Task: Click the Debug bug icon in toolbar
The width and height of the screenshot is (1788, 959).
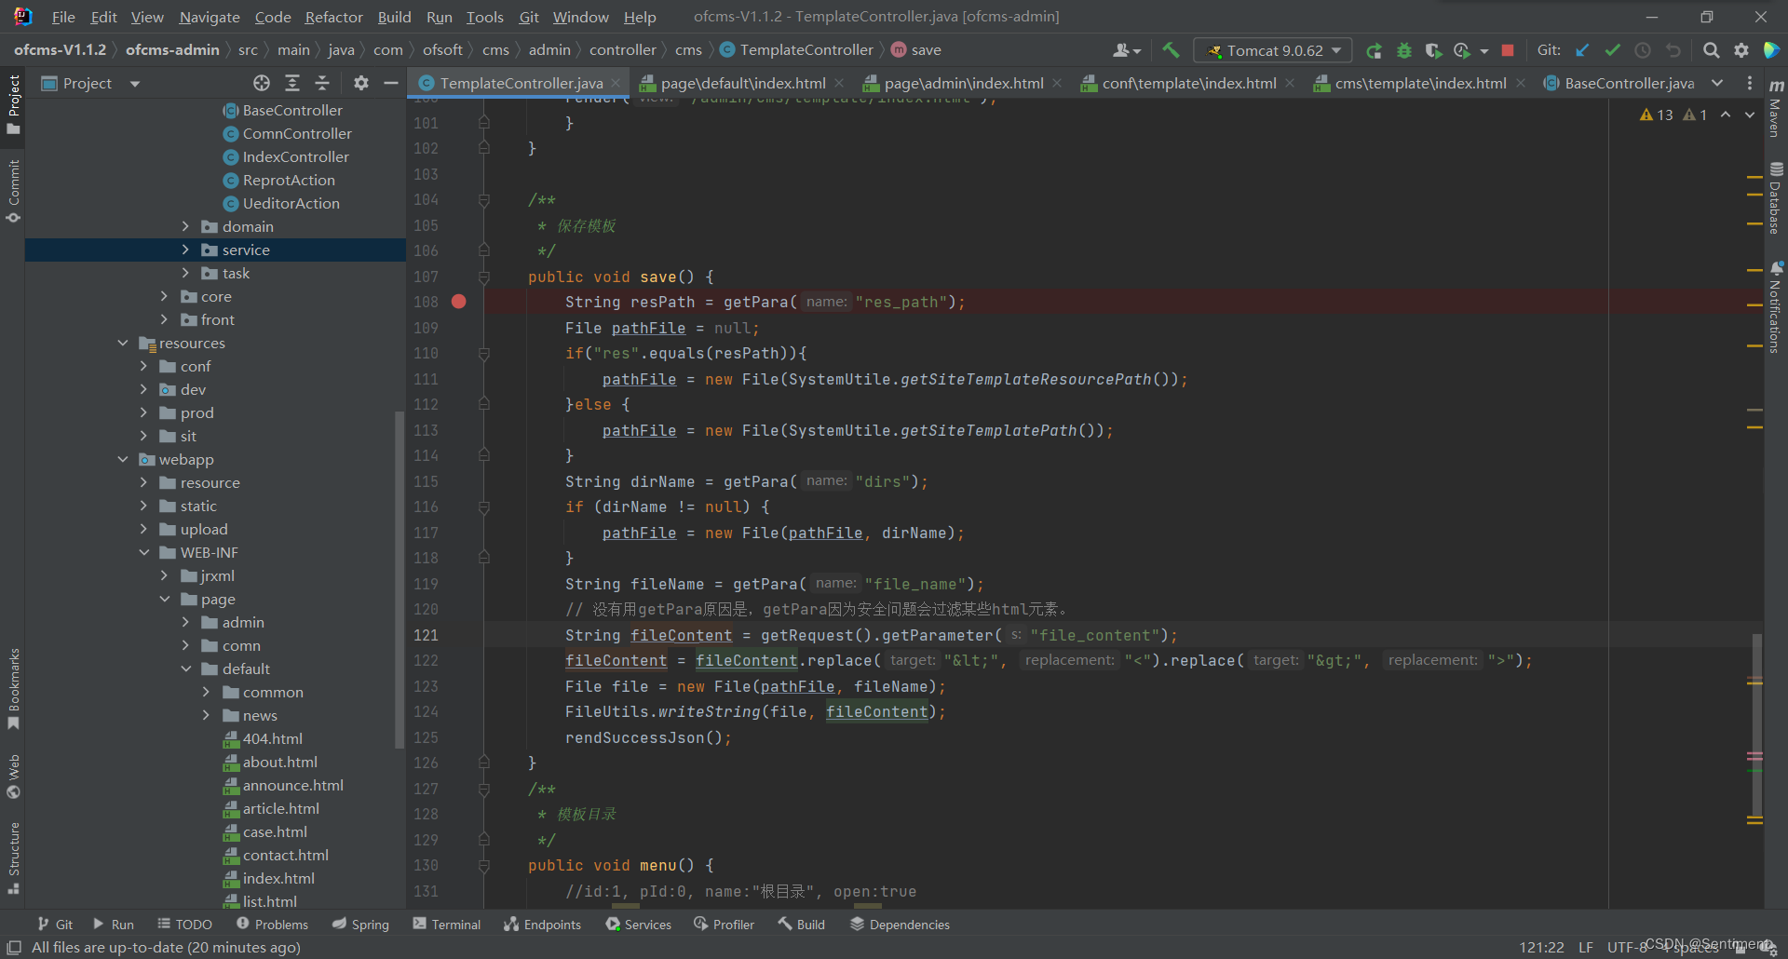Action: click(x=1403, y=50)
